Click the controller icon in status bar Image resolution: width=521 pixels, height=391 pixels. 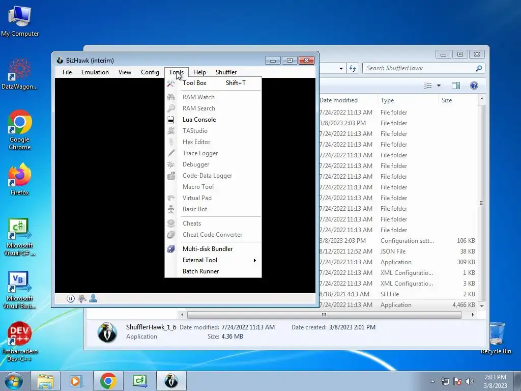pos(82,299)
